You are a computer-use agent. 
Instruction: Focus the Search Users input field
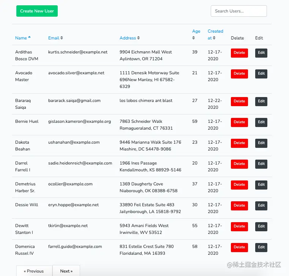point(239,11)
